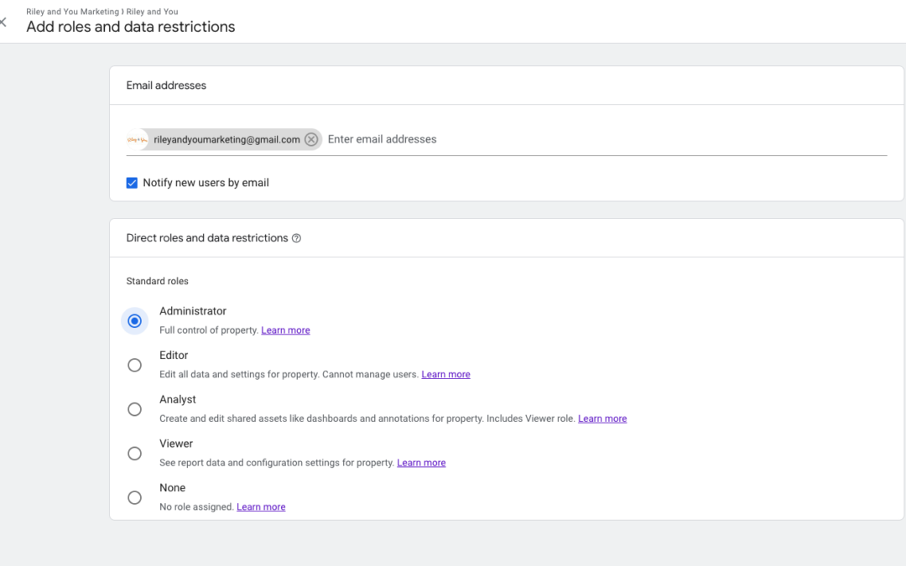
Task: Uncheck Notify new users by email checkbox
Action: (x=132, y=183)
